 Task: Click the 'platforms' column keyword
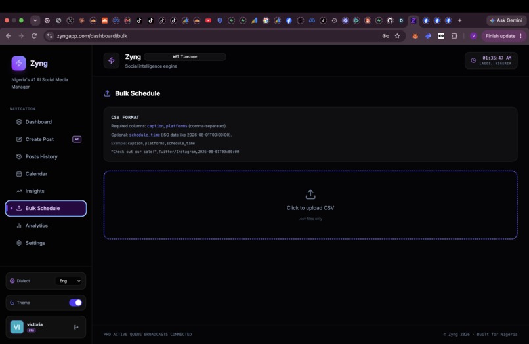(177, 126)
